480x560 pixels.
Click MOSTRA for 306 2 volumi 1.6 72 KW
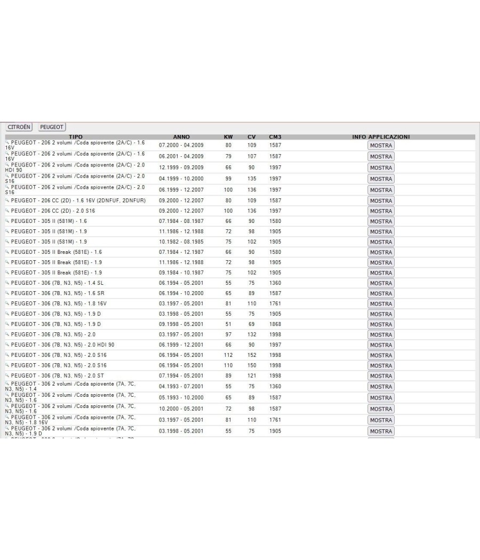(x=381, y=409)
